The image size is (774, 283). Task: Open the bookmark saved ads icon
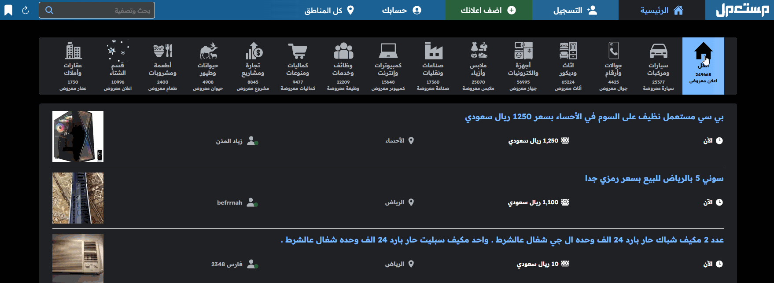[8, 10]
